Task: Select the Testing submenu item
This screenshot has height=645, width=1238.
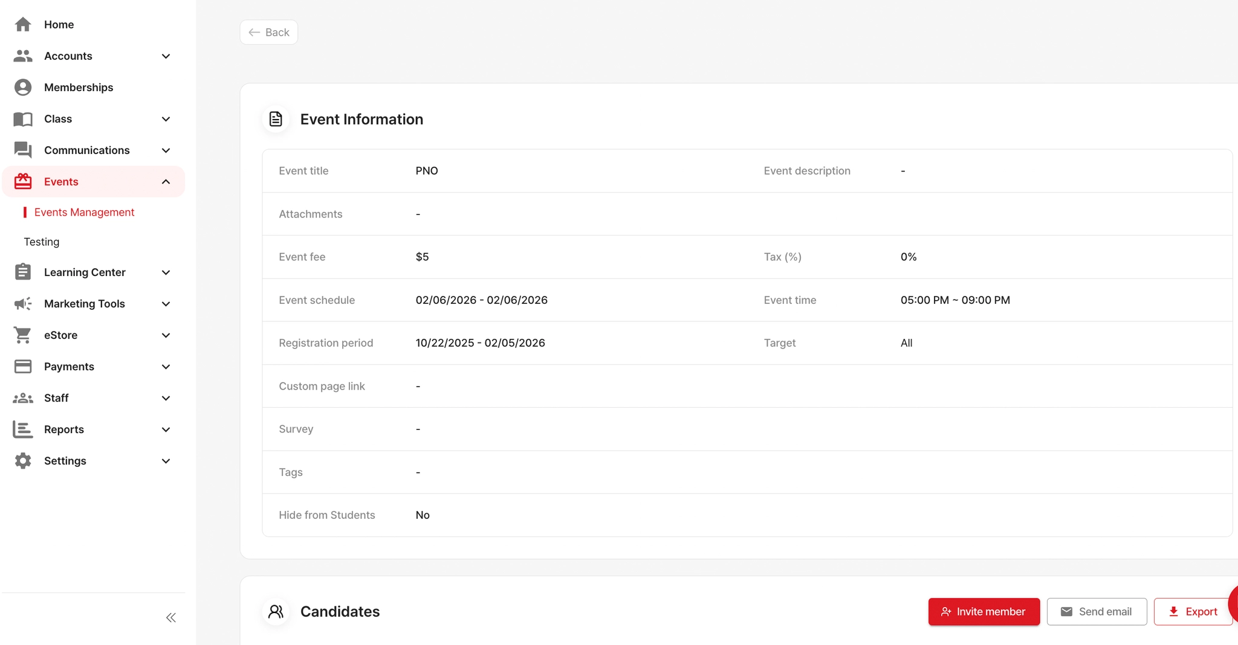Action: (42, 242)
